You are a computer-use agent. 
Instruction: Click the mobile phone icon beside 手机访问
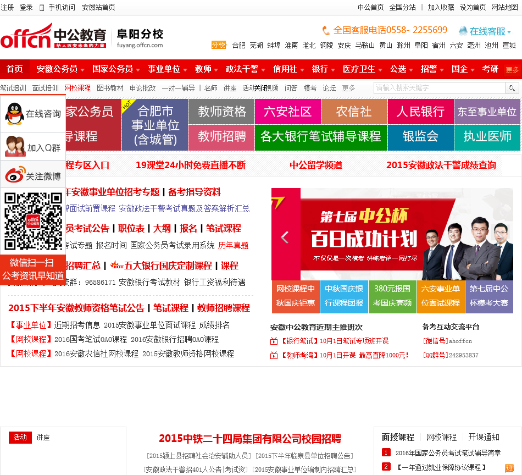[x=42, y=8]
